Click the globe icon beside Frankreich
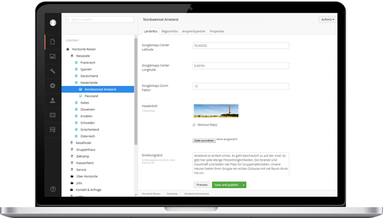Viewport: 383px width, 218px height. click(x=76, y=62)
